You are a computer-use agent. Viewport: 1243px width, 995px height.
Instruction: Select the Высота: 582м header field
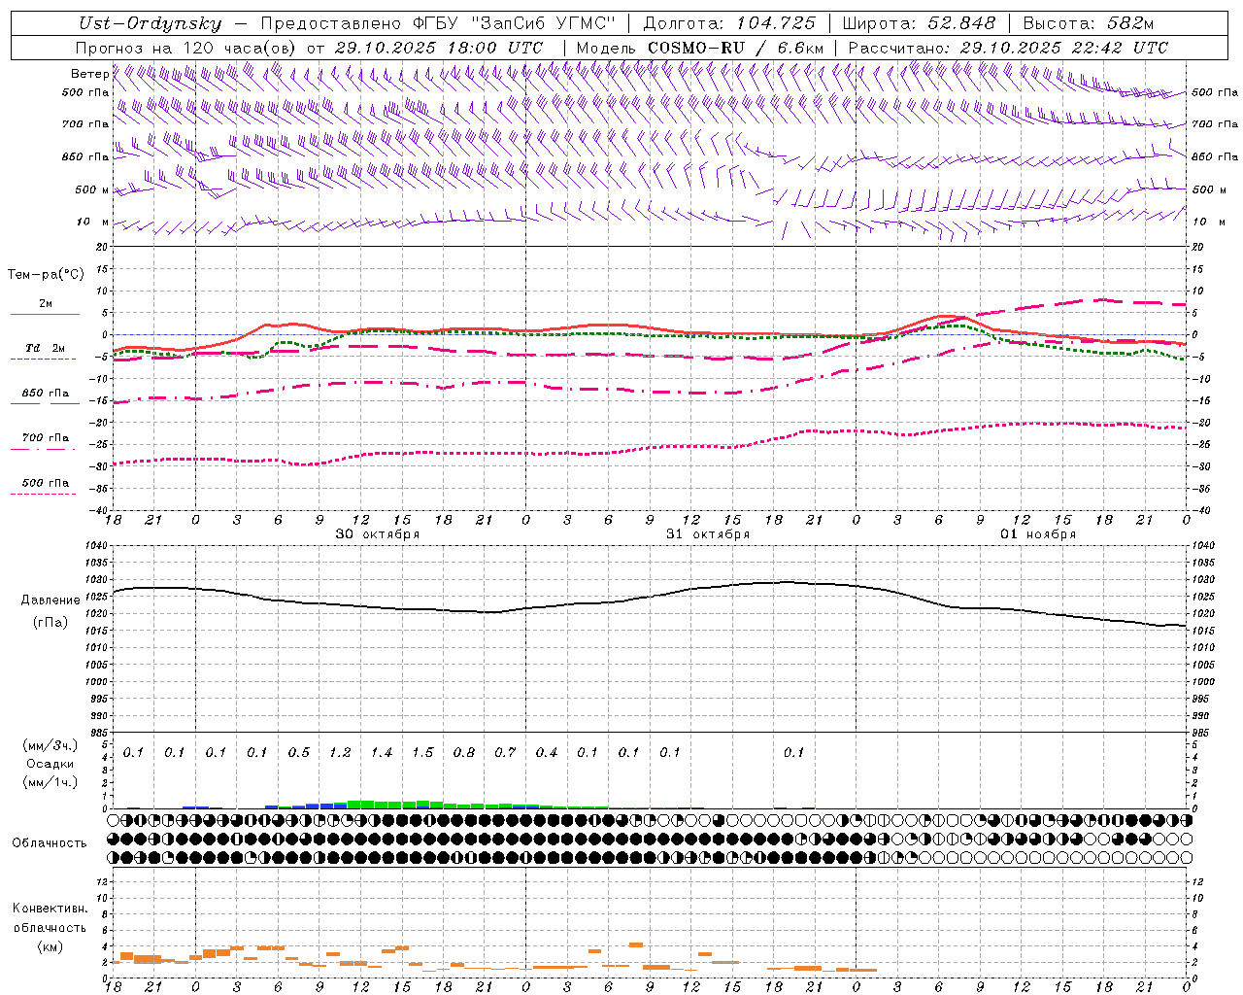pyautogui.click(x=1089, y=23)
